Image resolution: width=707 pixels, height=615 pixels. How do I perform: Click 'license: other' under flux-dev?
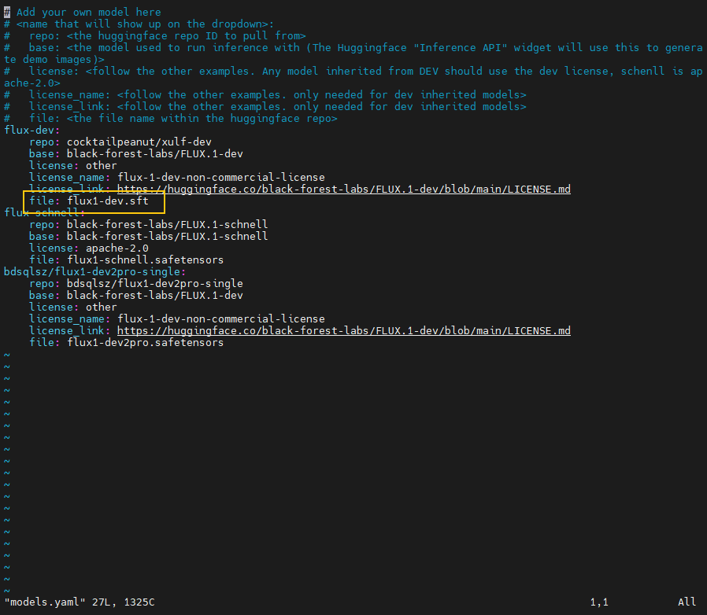(73, 165)
